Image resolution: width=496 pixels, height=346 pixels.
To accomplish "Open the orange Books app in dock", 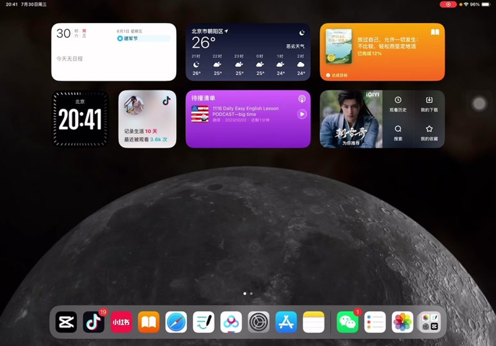I will 148,322.
